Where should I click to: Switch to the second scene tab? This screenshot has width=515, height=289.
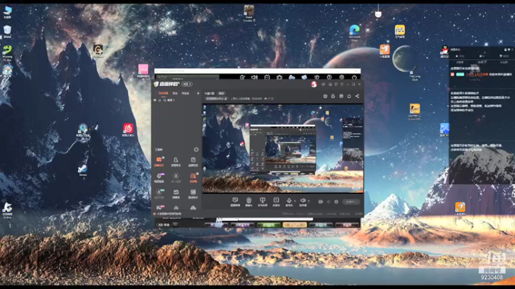175,93
